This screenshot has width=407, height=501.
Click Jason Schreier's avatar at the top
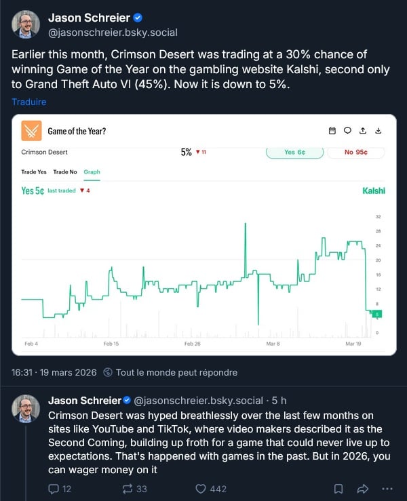26,24
